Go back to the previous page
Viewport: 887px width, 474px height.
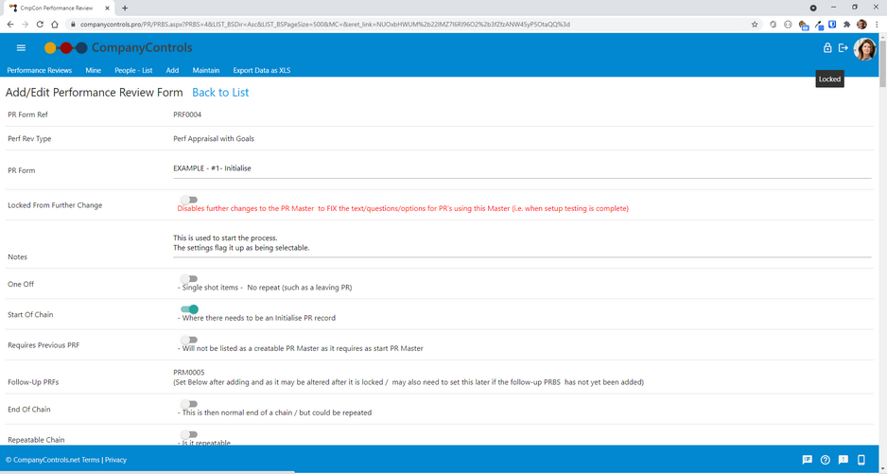click(x=10, y=25)
